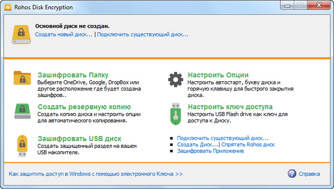334x189 pixels.
Task: Click the Основной диск не создан status text
Action: pyautogui.click(x=72, y=26)
